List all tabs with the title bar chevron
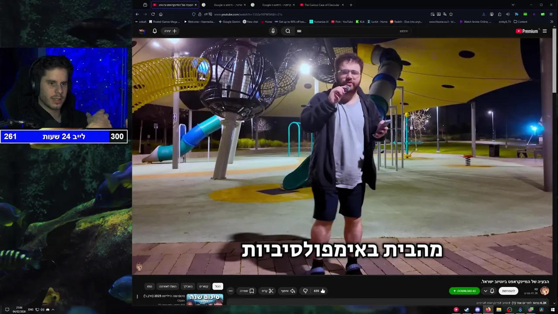The height and width of the screenshot is (314, 558). tap(513, 5)
